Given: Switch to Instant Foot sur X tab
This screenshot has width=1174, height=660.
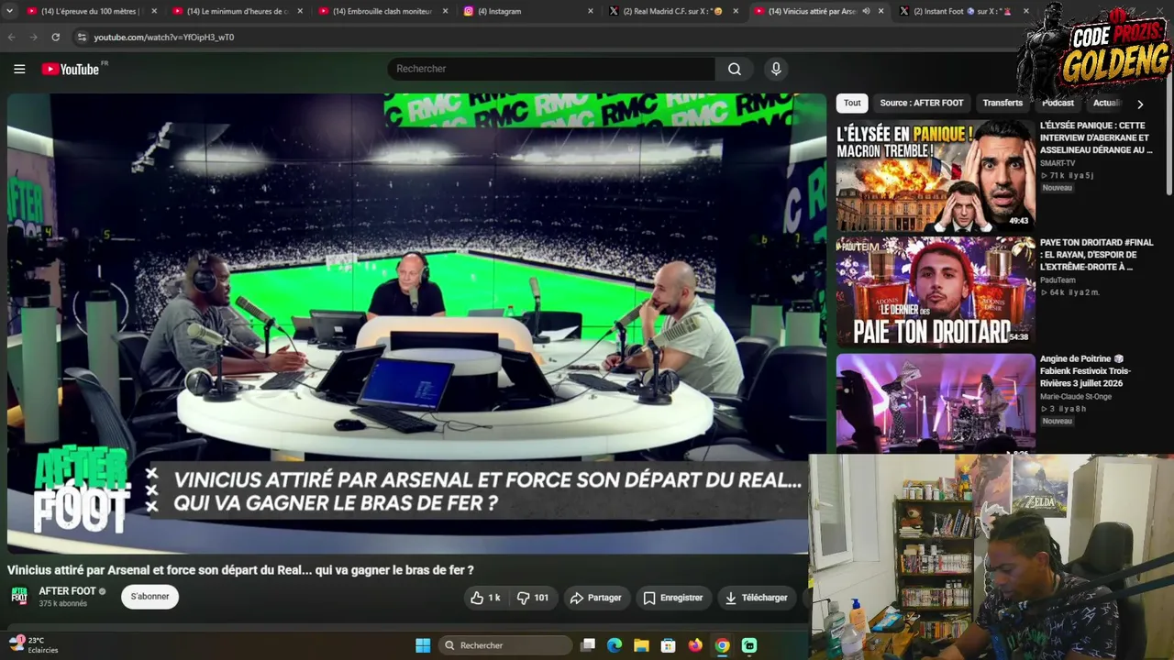Looking at the screenshot, I should coord(963,11).
